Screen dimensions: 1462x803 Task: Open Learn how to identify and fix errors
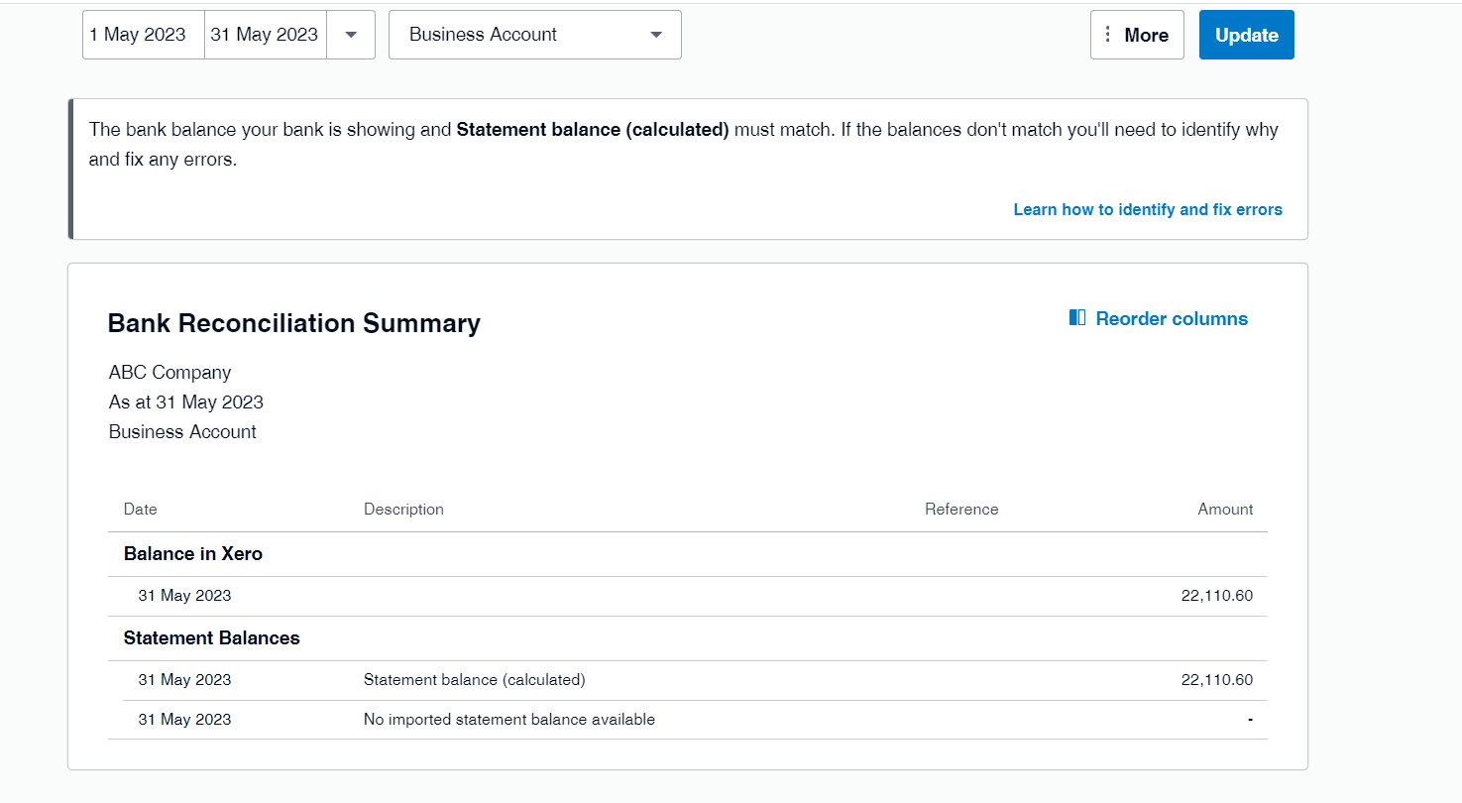click(1148, 209)
